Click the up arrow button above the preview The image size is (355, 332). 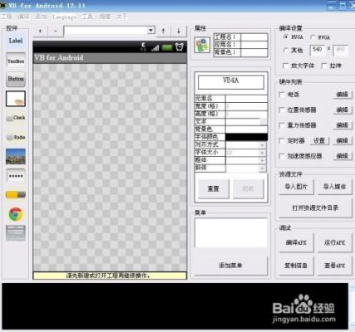click(x=163, y=31)
